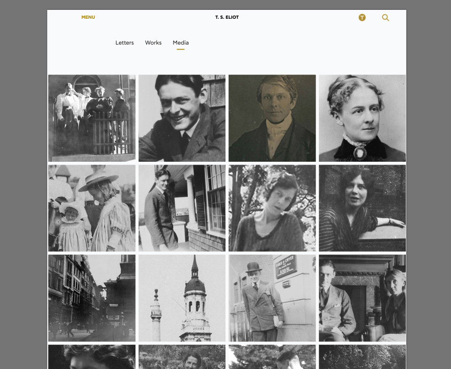This screenshot has width=451, height=369.
Task: Open photo of four women by fence
Action: [92, 118]
